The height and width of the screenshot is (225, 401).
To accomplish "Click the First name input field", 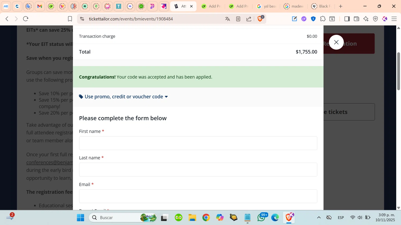I will [198, 143].
